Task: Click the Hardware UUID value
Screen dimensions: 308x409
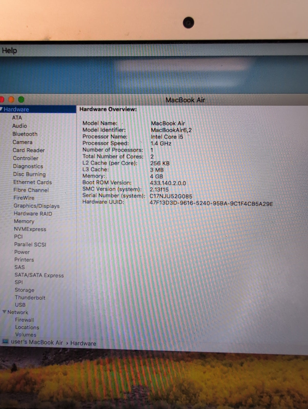Action: click(x=211, y=204)
